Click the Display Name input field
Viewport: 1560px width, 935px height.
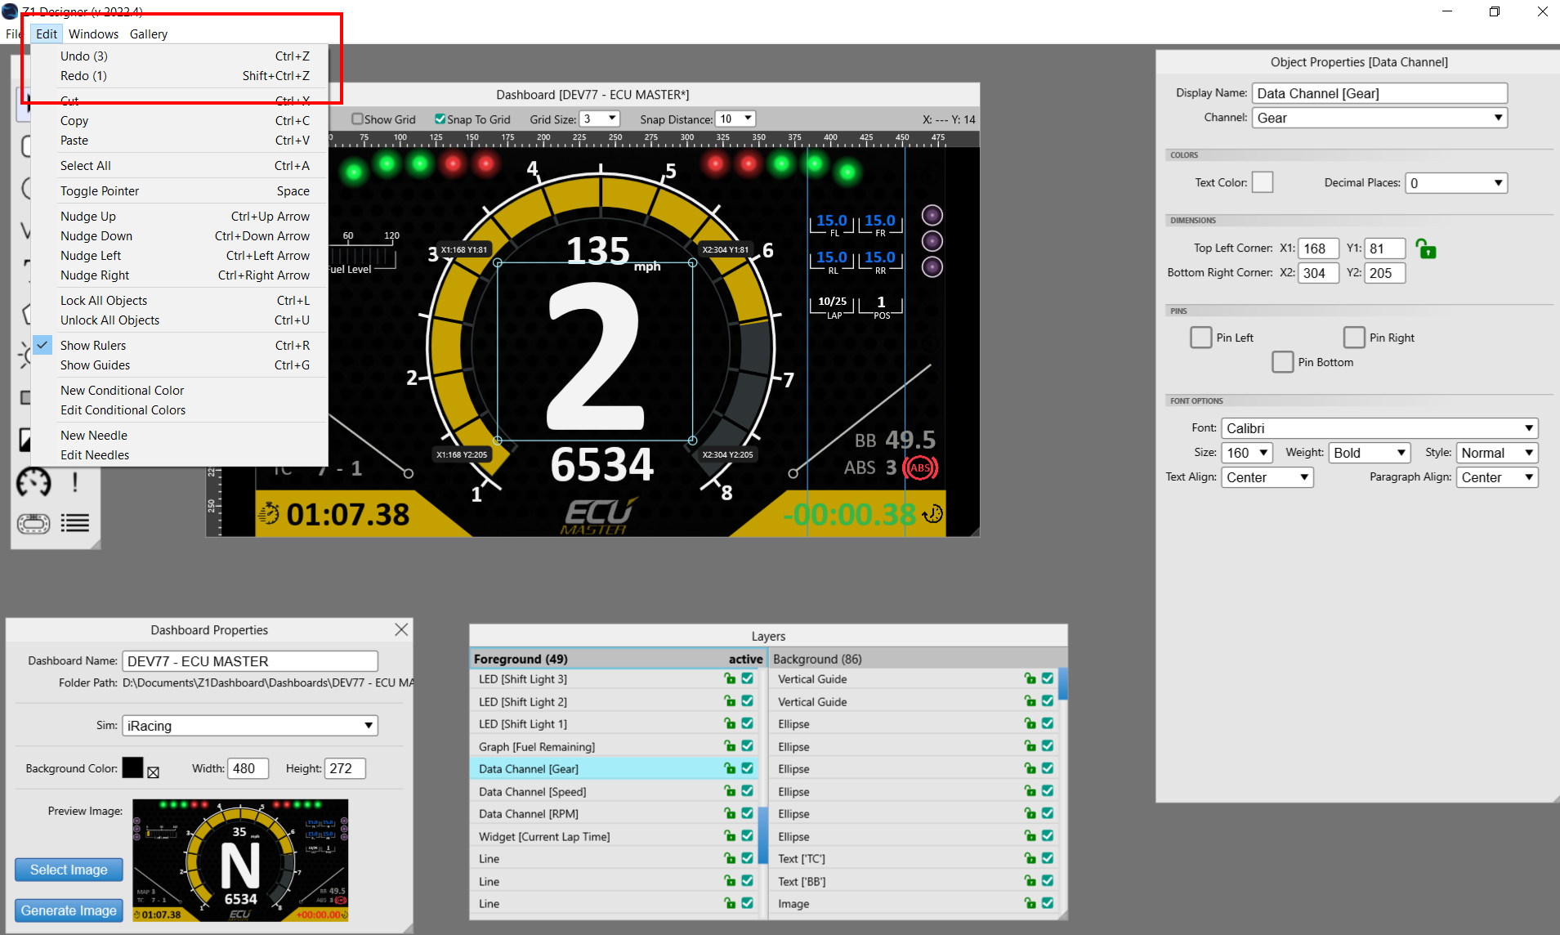1379,93
